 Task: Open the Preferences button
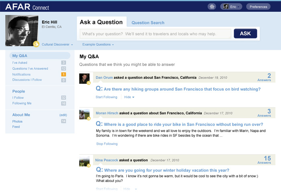click(x=258, y=6)
